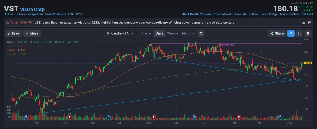Click the VST ticker symbol
The height and width of the screenshot is (129, 317).
point(11,9)
